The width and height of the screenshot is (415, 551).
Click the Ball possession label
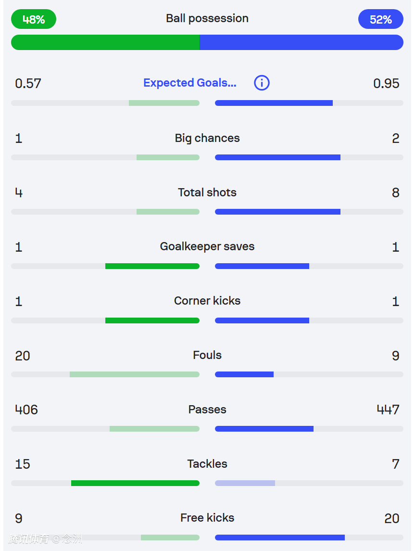207,18
